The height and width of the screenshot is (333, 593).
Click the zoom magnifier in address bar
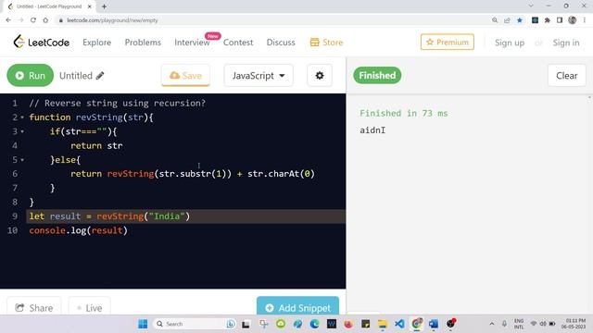(x=495, y=20)
